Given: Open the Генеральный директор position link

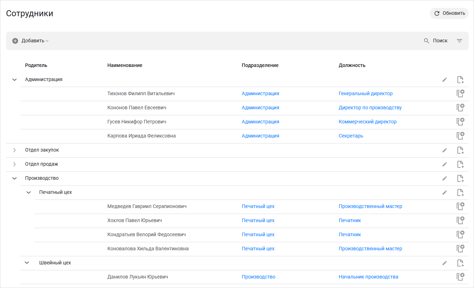Looking at the screenshot, I should tap(365, 94).
